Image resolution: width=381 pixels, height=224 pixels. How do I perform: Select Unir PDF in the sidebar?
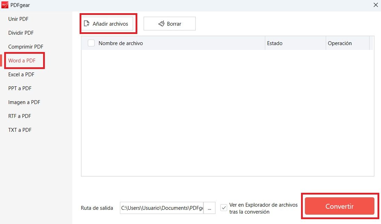pyautogui.click(x=18, y=19)
